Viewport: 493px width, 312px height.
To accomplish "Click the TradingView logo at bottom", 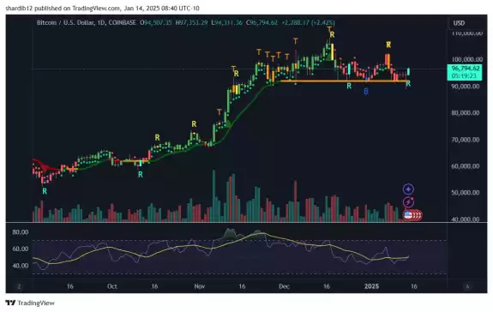I will [x=30, y=303].
